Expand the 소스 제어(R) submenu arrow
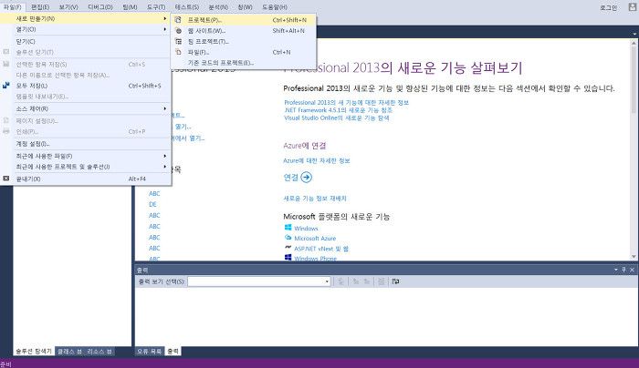The height and width of the screenshot is (368, 639). coord(164,108)
